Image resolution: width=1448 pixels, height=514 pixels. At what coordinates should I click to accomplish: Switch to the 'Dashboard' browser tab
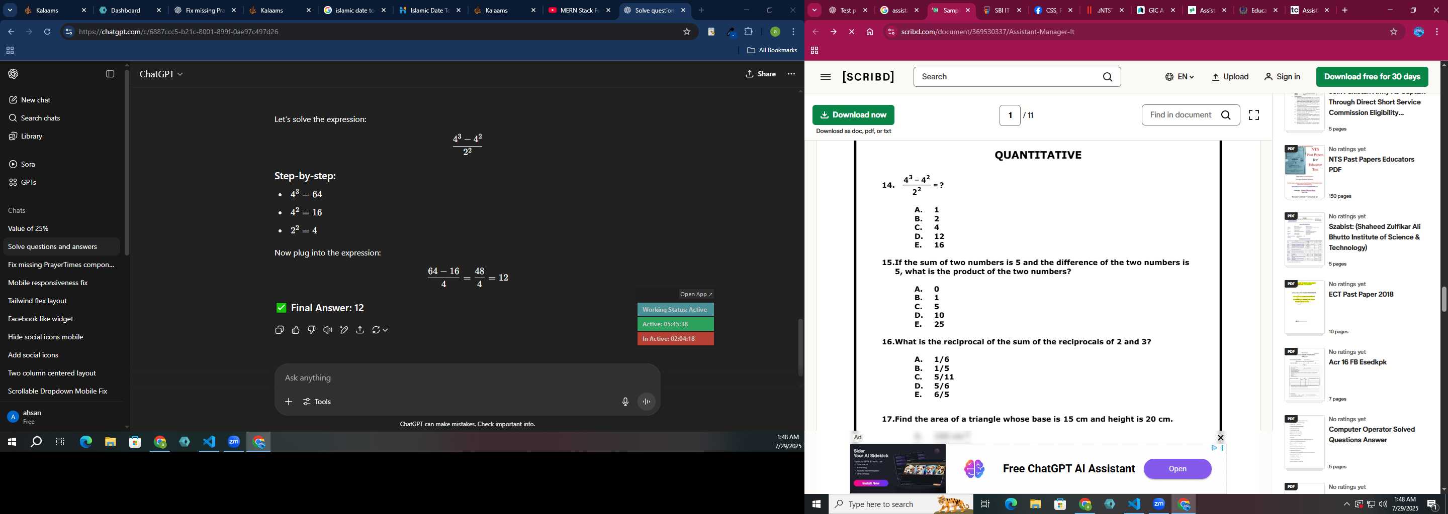[x=130, y=11]
